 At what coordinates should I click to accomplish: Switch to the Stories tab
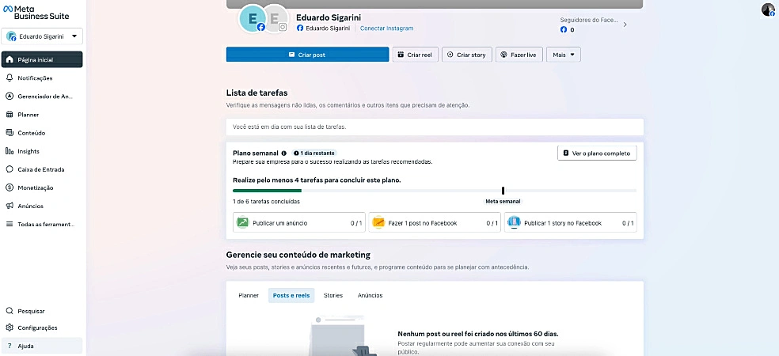333,295
